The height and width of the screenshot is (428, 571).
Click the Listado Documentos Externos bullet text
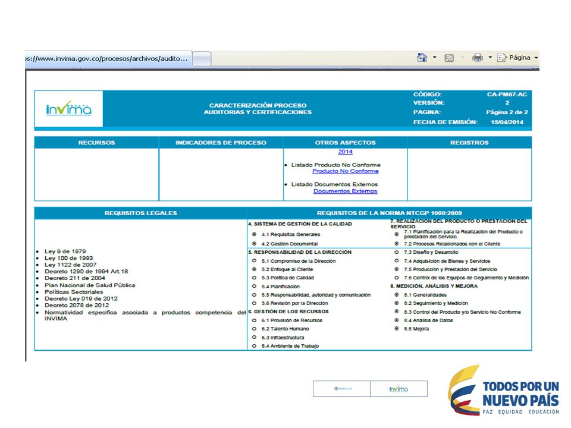(x=335, y=184)
